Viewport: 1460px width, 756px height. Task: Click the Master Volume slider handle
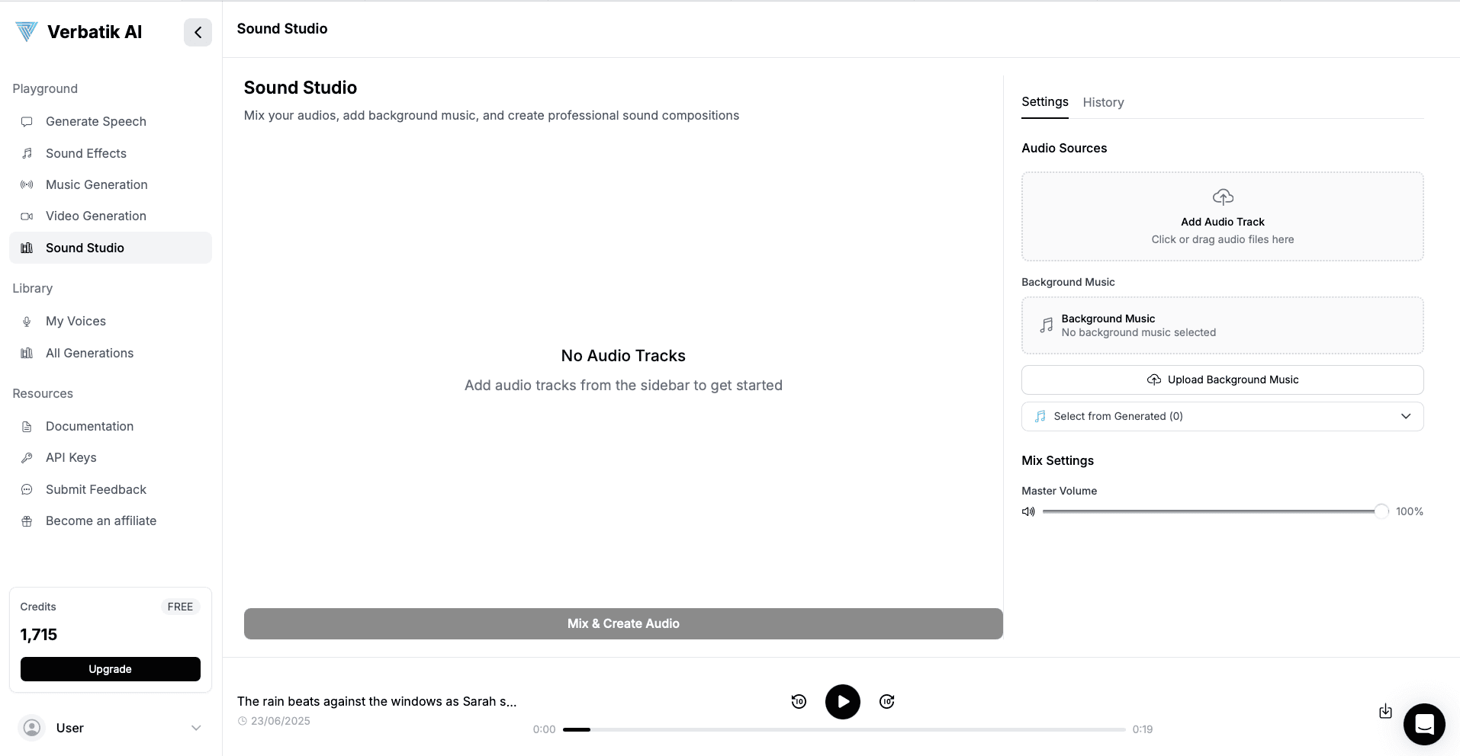pos(1381,511)
